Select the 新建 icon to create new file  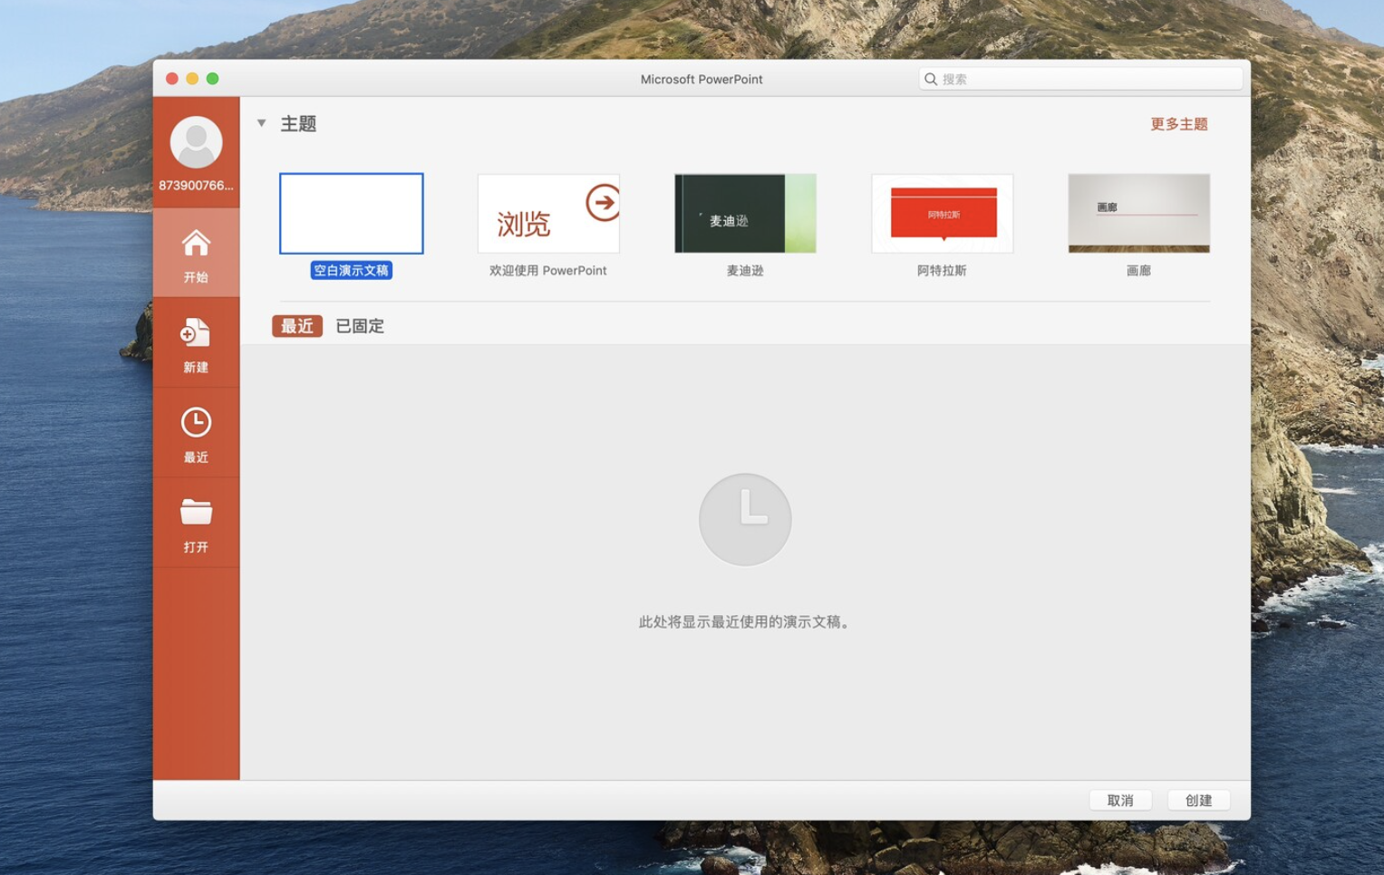pyautogui.click(x=196, y=342)
